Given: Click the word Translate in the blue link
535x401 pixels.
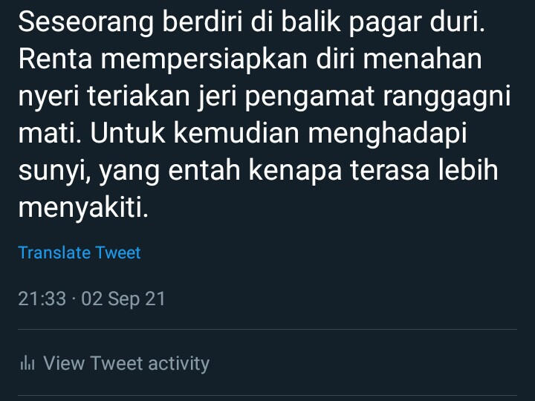Looking at the screenshot, I should pos(53,252).
